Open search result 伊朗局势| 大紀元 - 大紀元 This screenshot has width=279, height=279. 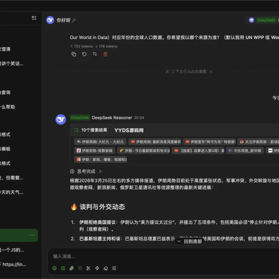[100, 142]
